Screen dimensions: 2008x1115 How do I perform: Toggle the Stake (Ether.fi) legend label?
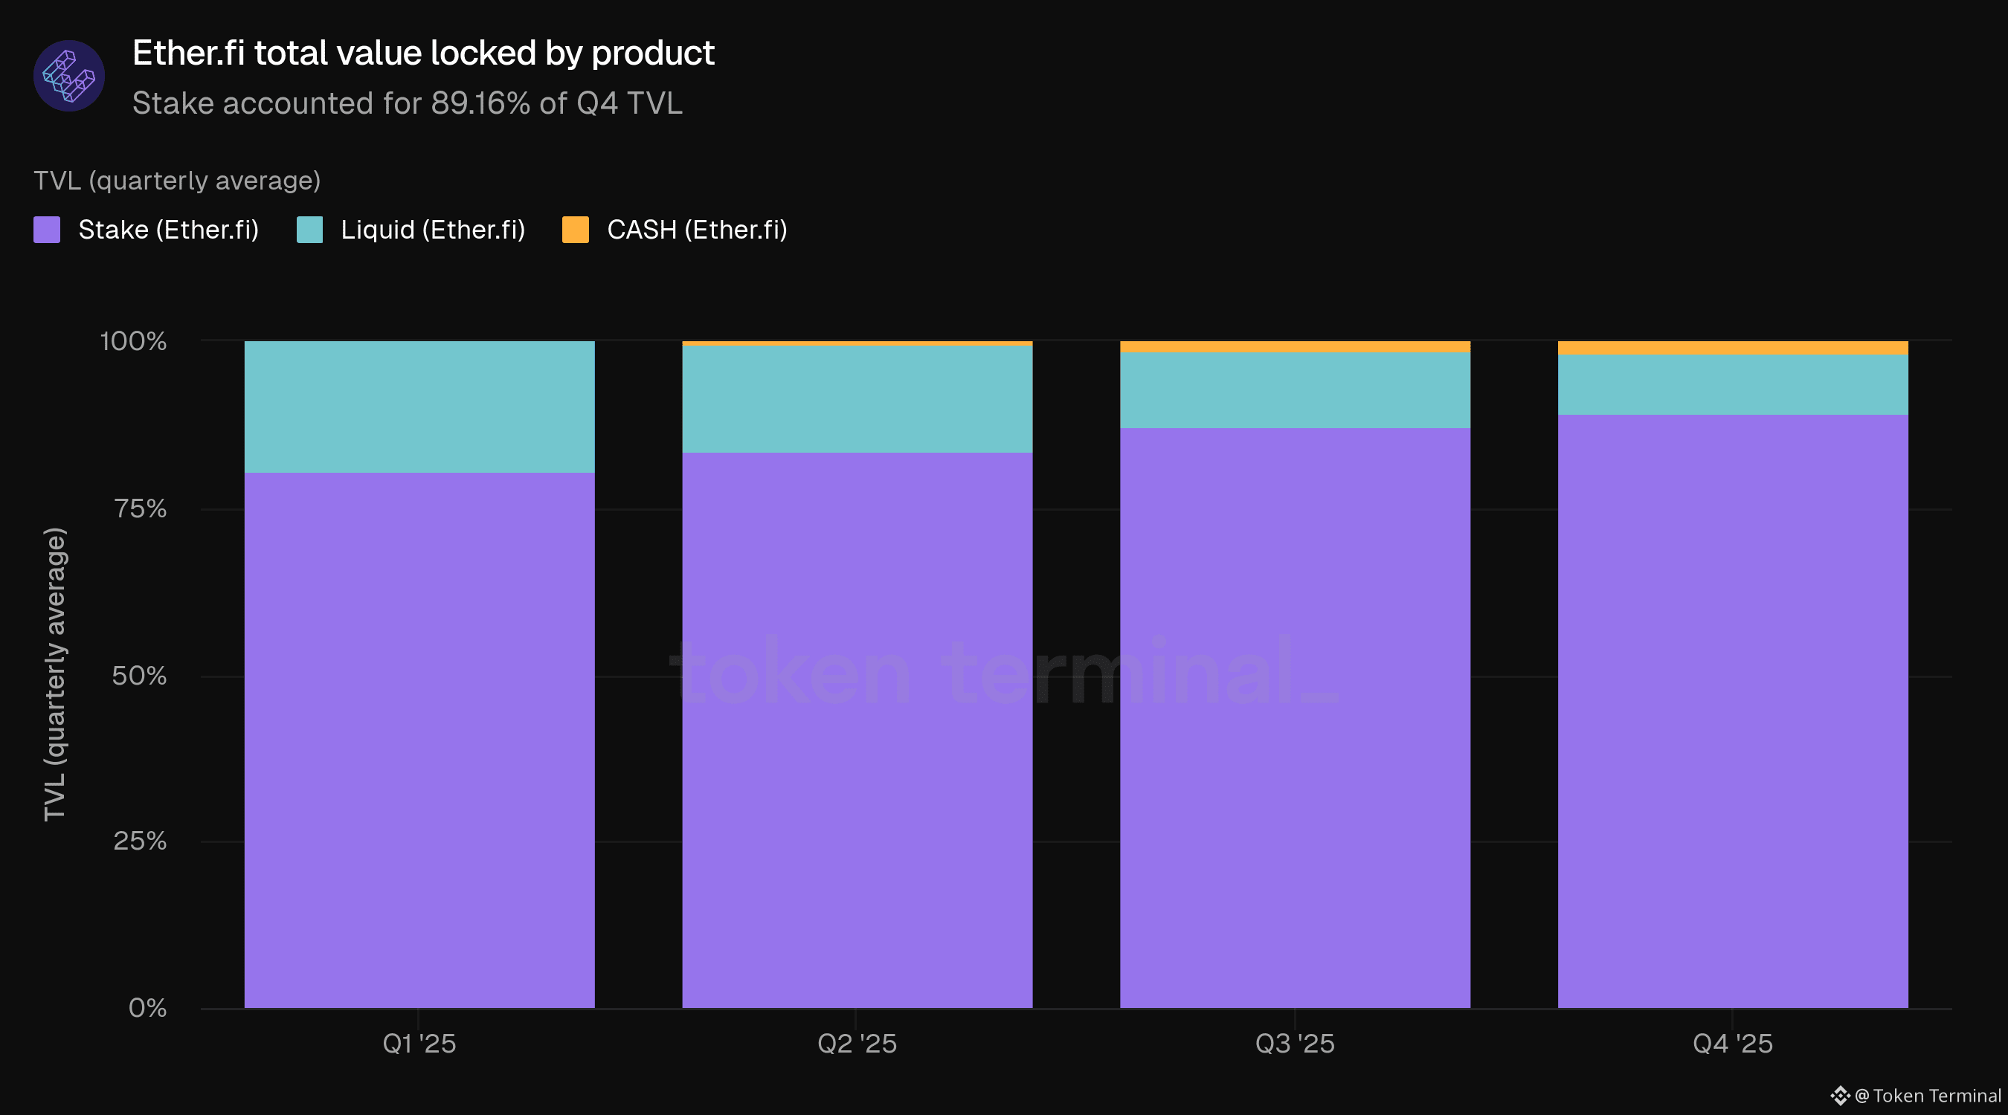point(168,230)
